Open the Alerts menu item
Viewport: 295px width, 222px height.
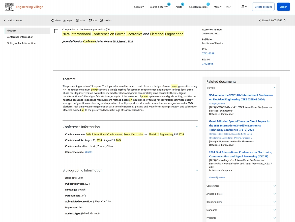point(179,7)
